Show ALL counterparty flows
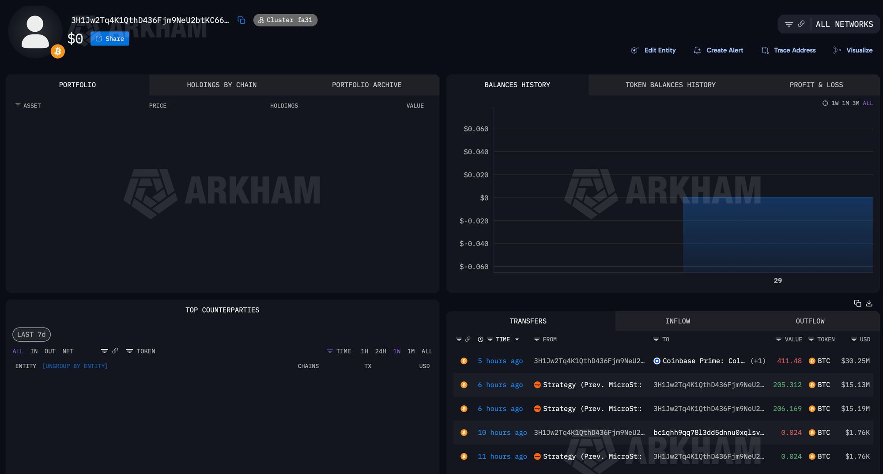This screenshot has height=474, width=883. (18, 351)
